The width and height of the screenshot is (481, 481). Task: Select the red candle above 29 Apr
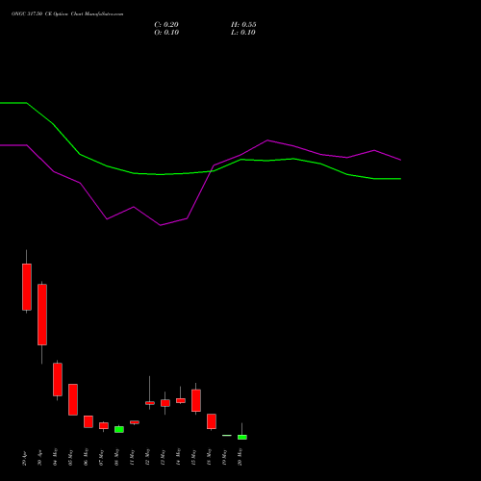pos(27,287)
